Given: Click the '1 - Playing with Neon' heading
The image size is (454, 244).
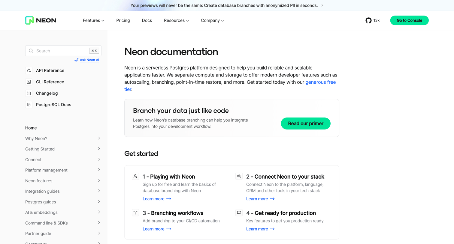Looking at the screenshot, I should coord(169,177).
